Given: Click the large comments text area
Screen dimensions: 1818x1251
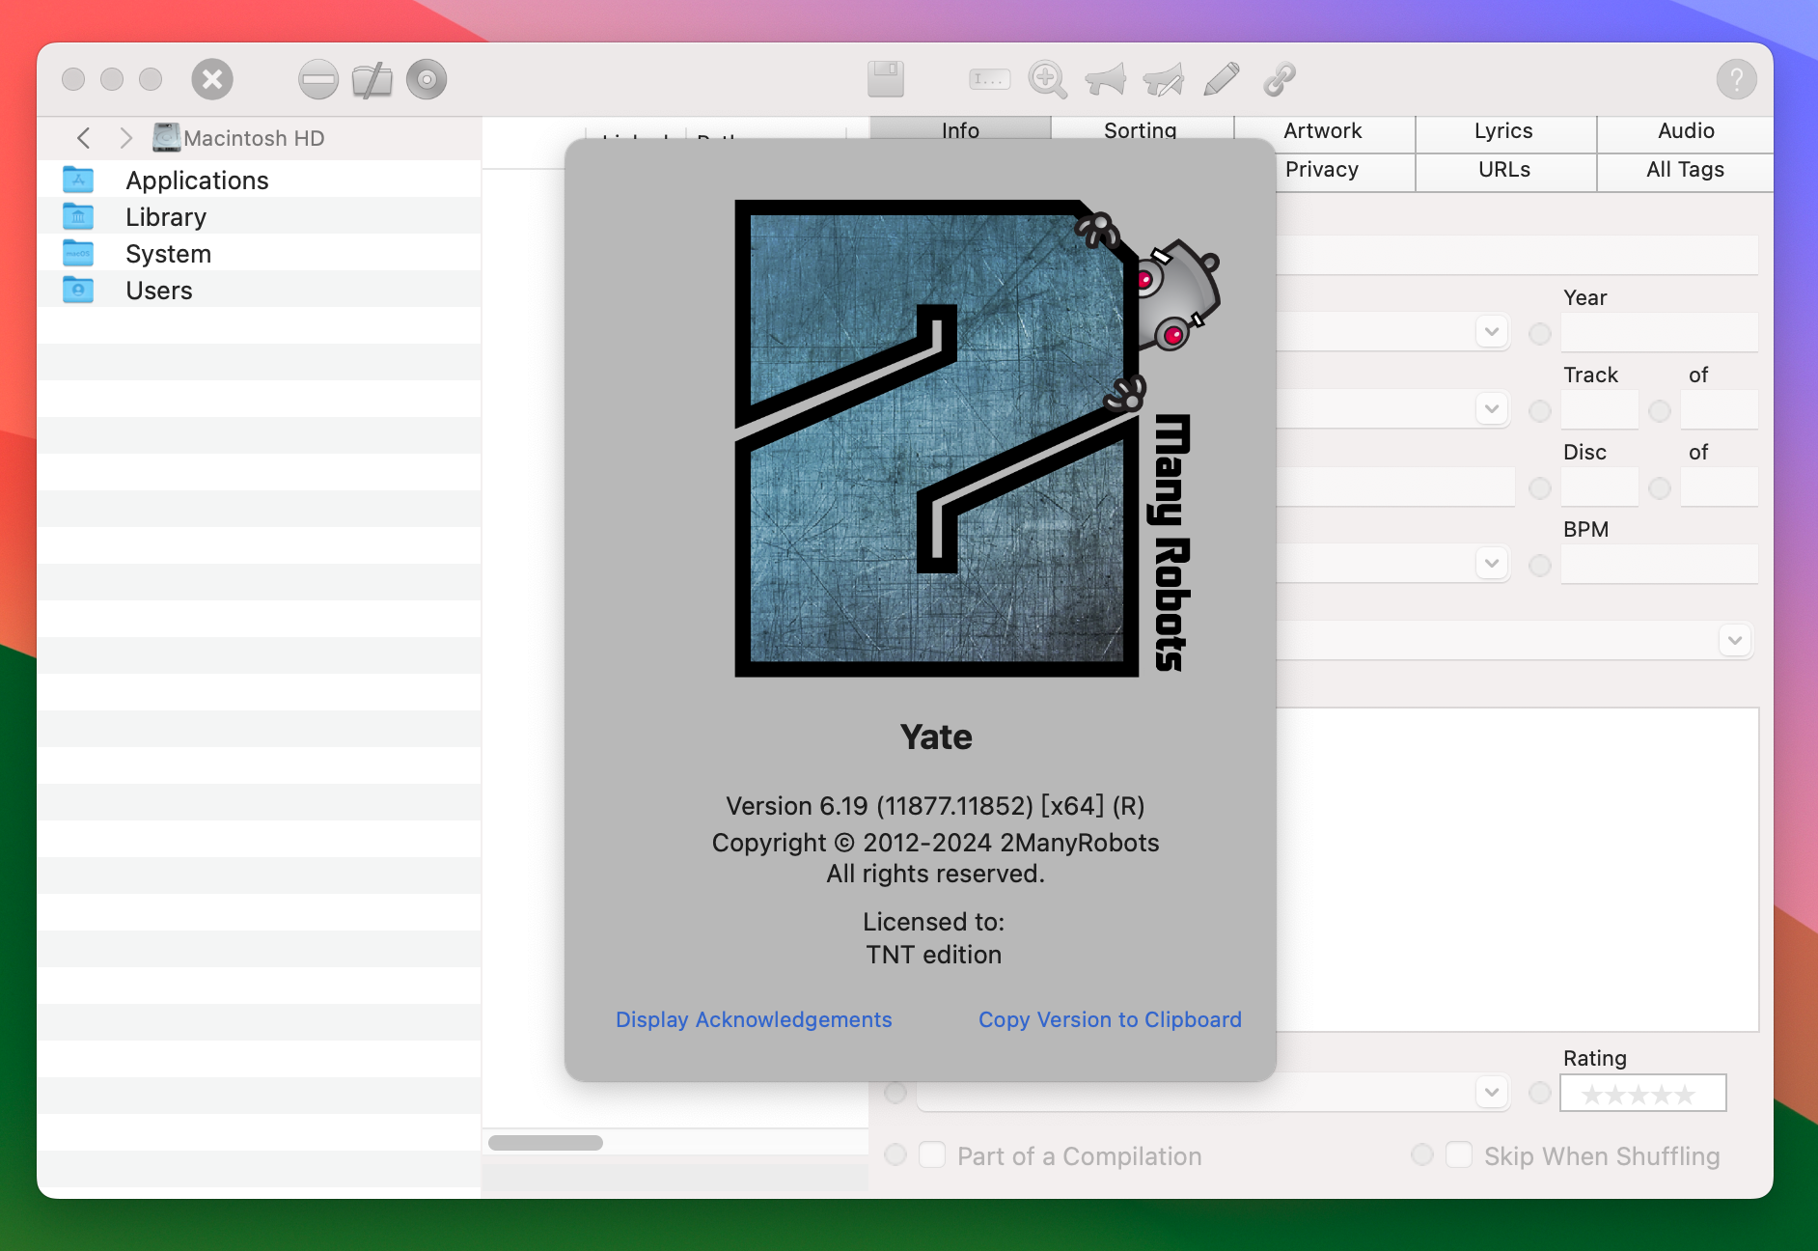Looking at the screenshot, I should 1517,869.
